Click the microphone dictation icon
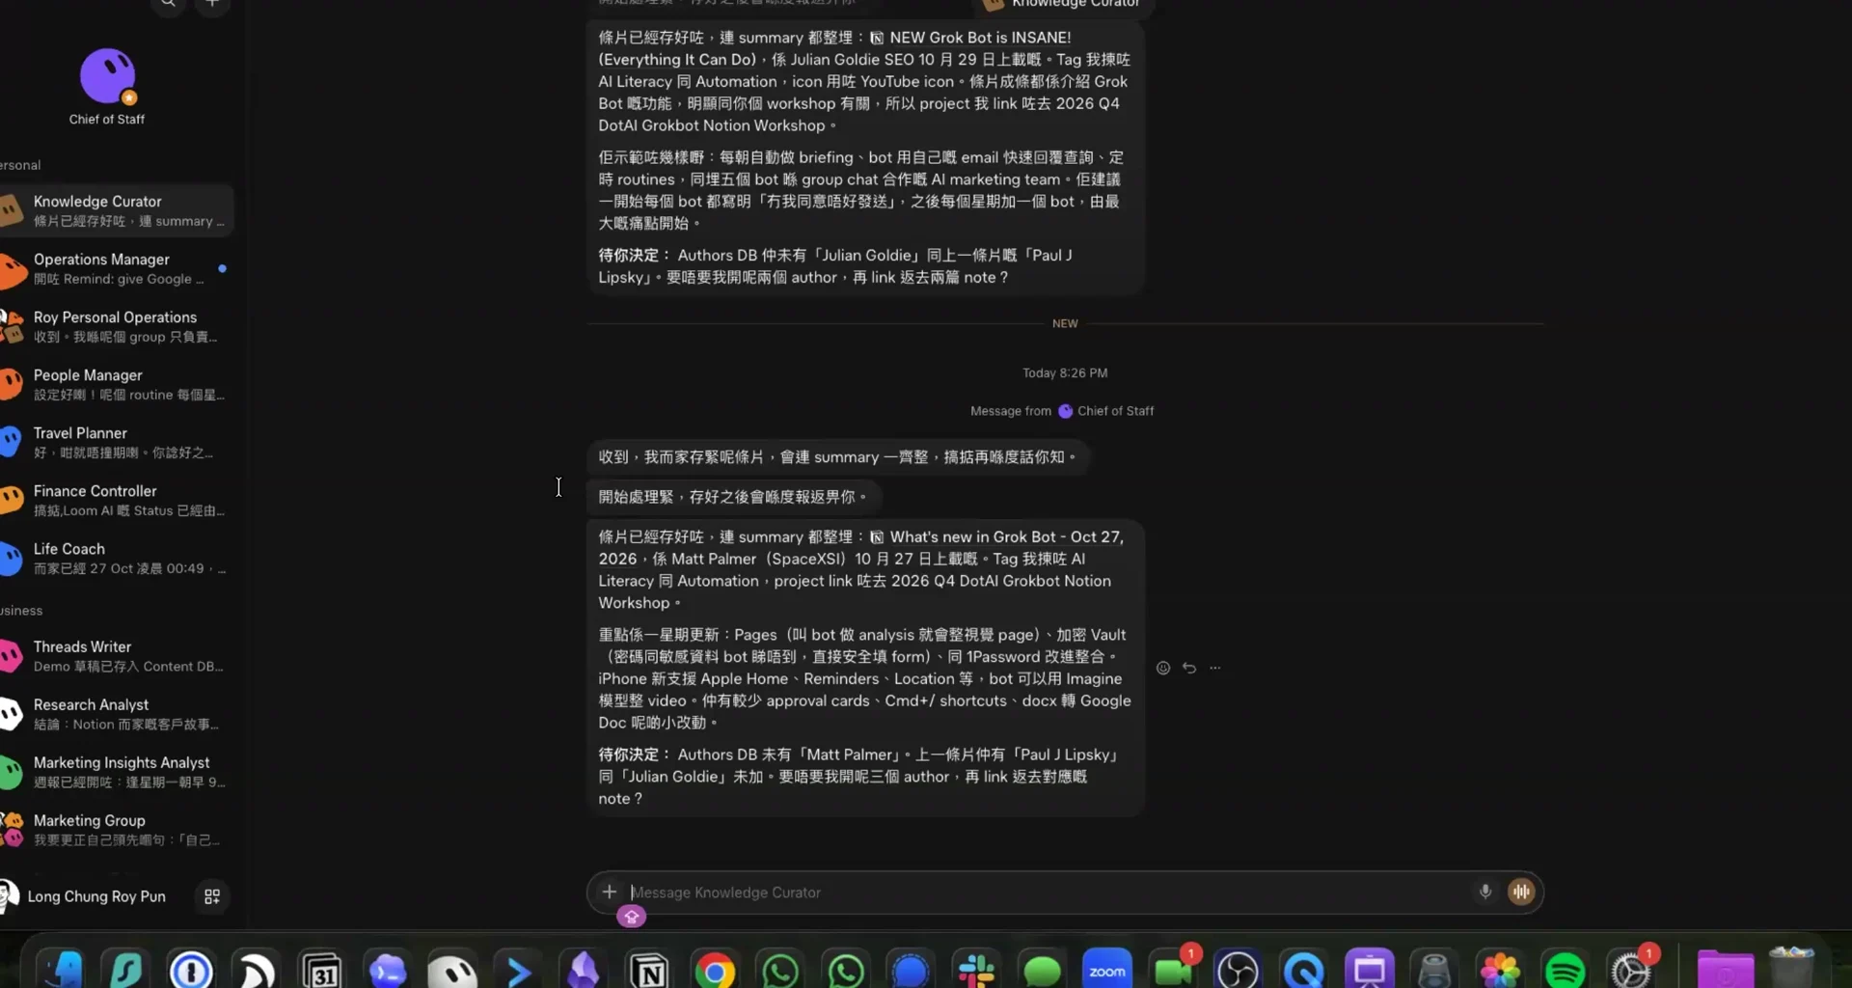Viewport: 1852px width, 988px height. (1485, 892)
